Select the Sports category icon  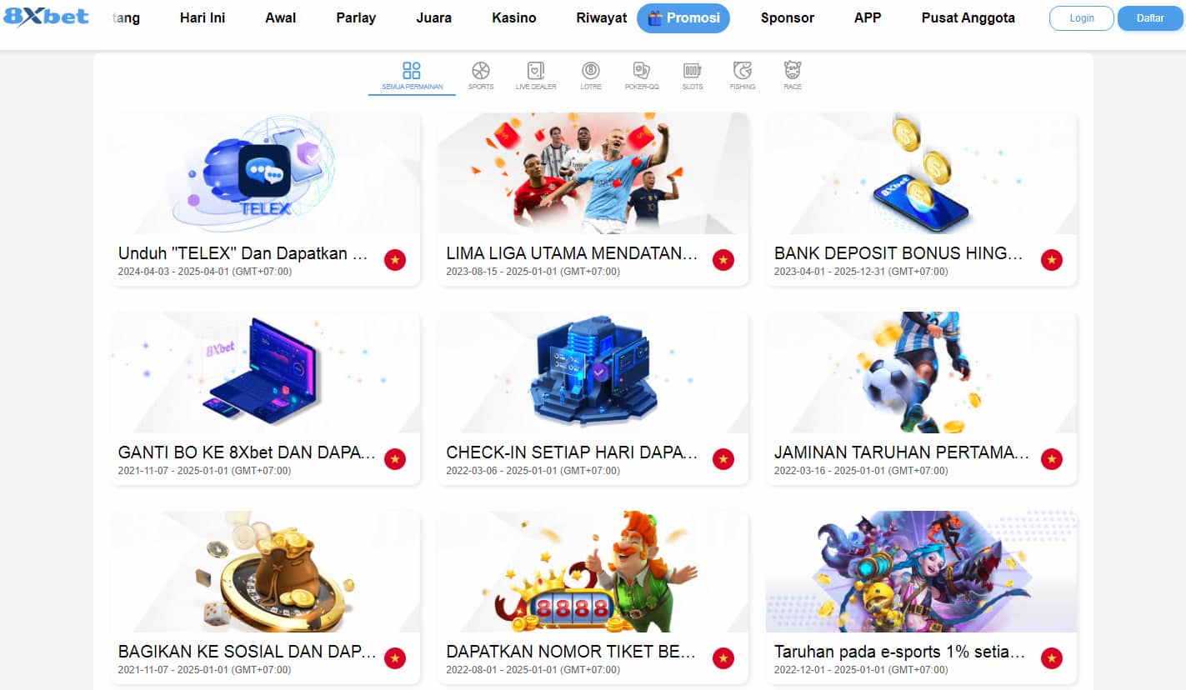click(481, 71)
